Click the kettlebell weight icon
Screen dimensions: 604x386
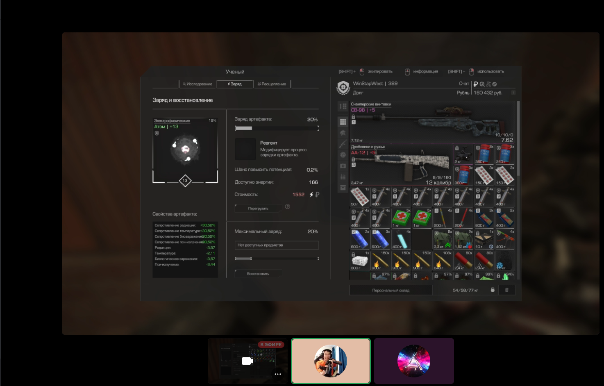tap(493, 290)
